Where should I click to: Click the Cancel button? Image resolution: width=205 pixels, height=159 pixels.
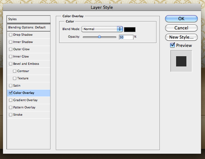point(181,28)
